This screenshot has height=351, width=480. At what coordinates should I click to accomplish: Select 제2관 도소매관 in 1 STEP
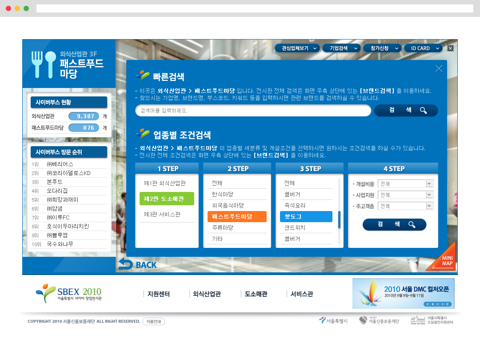click(x=167, y=199)
